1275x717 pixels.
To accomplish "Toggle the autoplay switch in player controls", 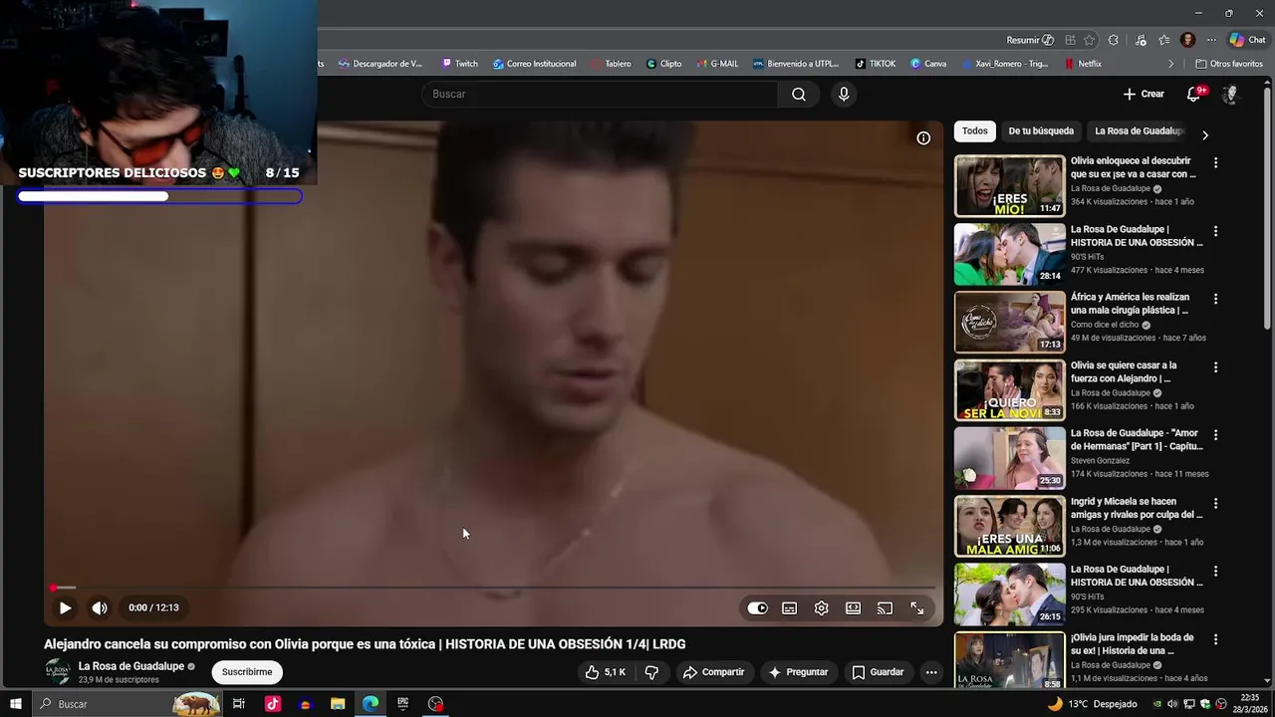I will click(758, 608).
